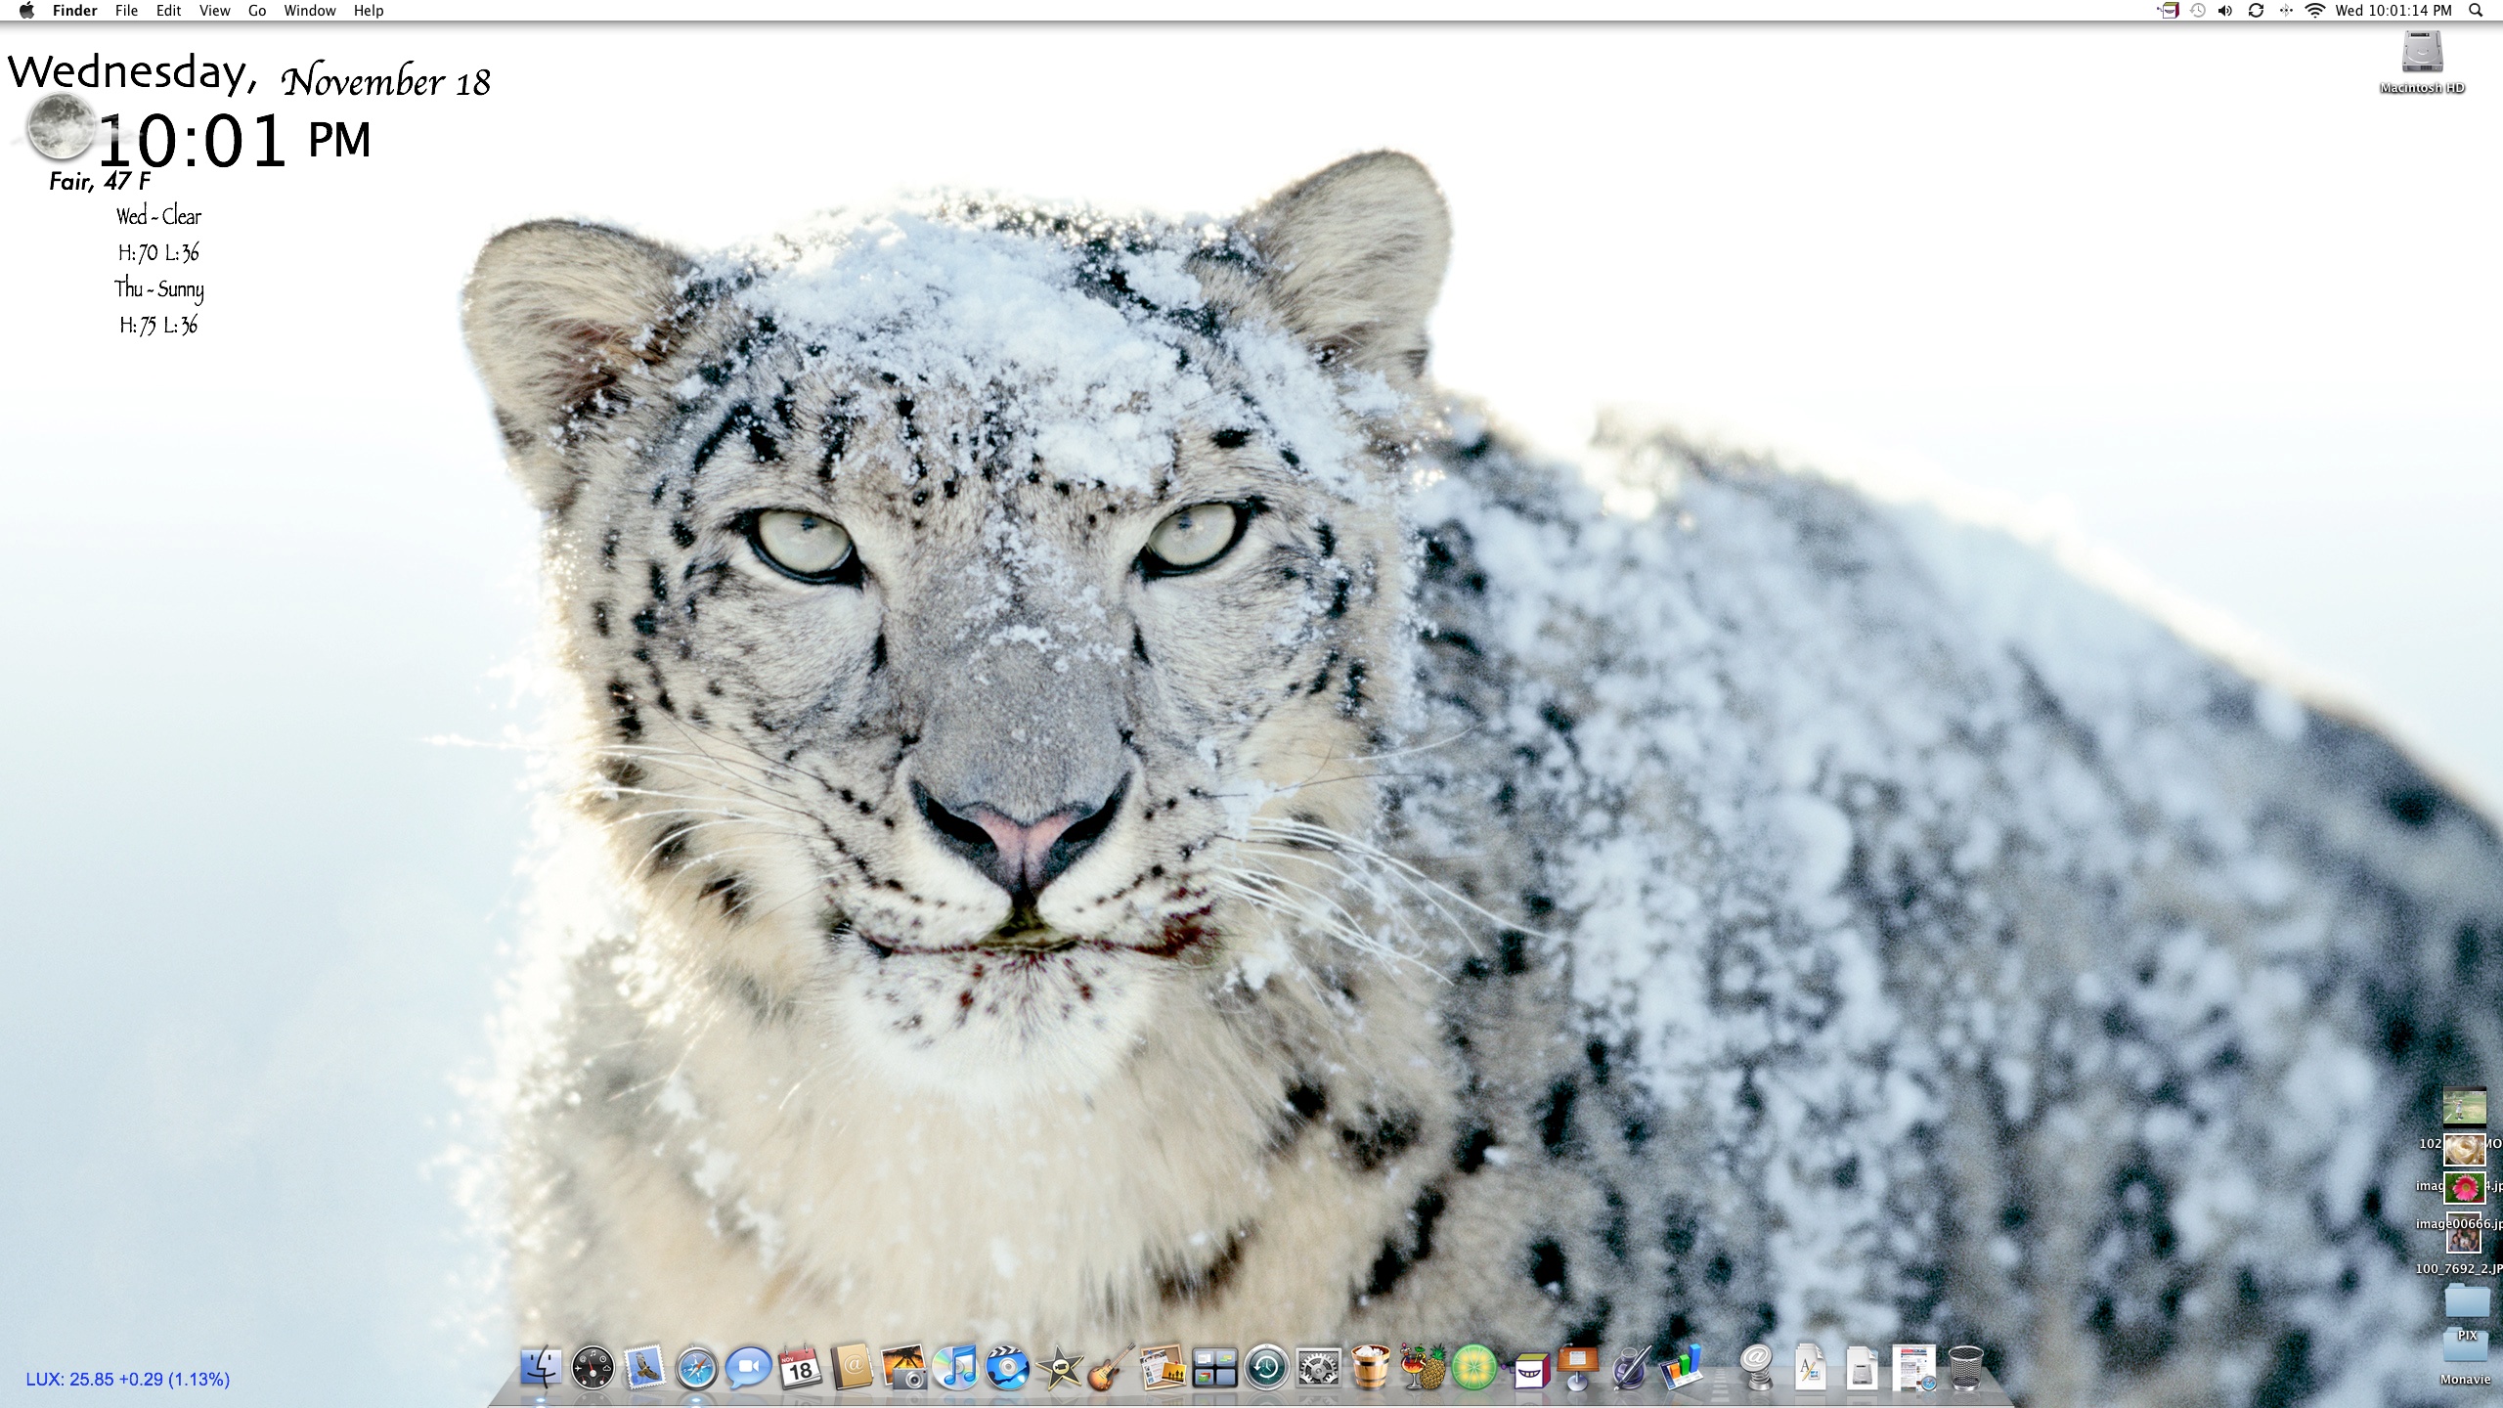Open the Sync status menu
Viewport: 2503px width, 1408px height.
(2257, 11)
